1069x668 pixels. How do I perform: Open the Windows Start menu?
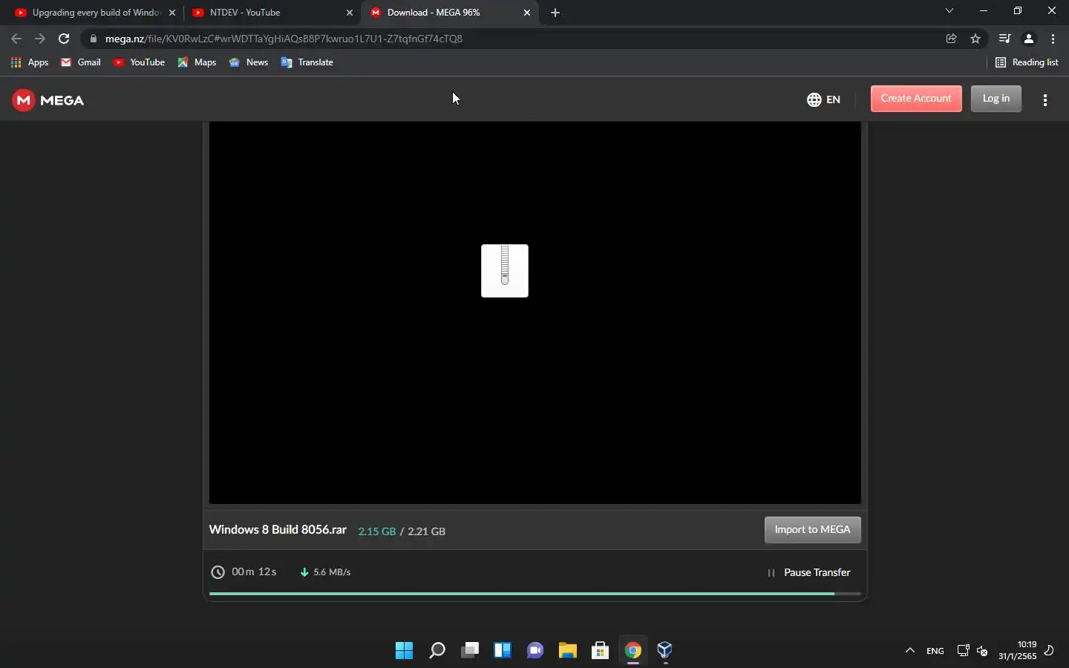pyautogui.click(x=405, y=651)
